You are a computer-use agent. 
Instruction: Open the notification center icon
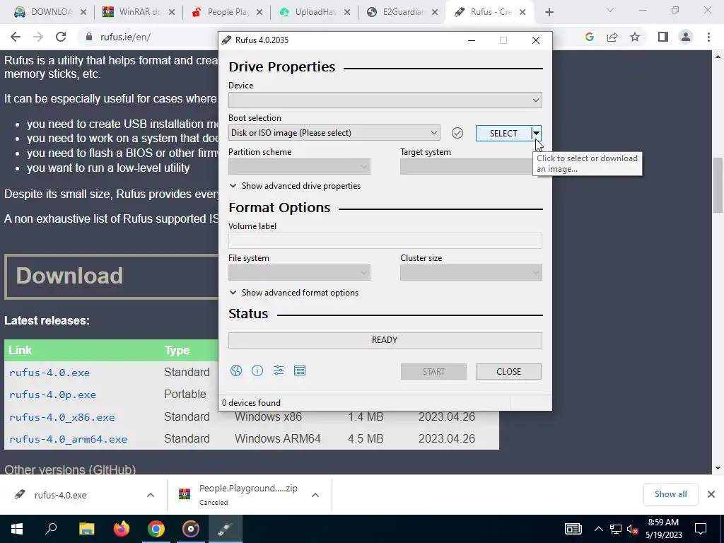[x=701, y=529]
